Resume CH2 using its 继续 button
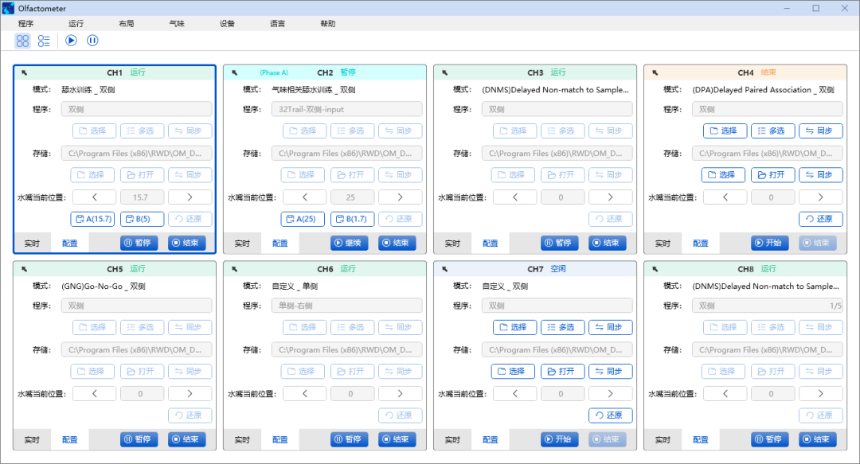Image resolution: width=860 pixels, height=464 pixels. [349, 243]
